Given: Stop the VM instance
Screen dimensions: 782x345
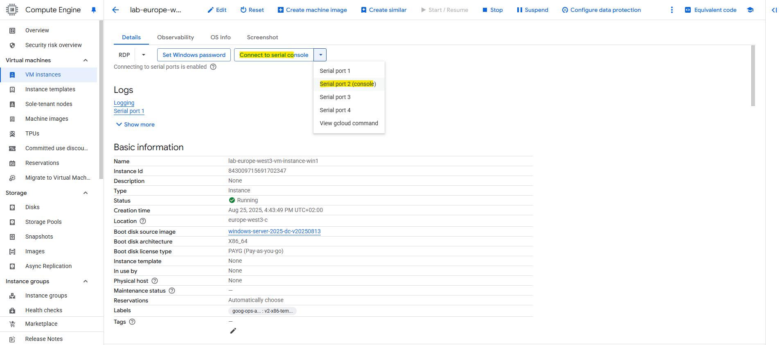Looking at the screenshot, I should coord(492,10).
